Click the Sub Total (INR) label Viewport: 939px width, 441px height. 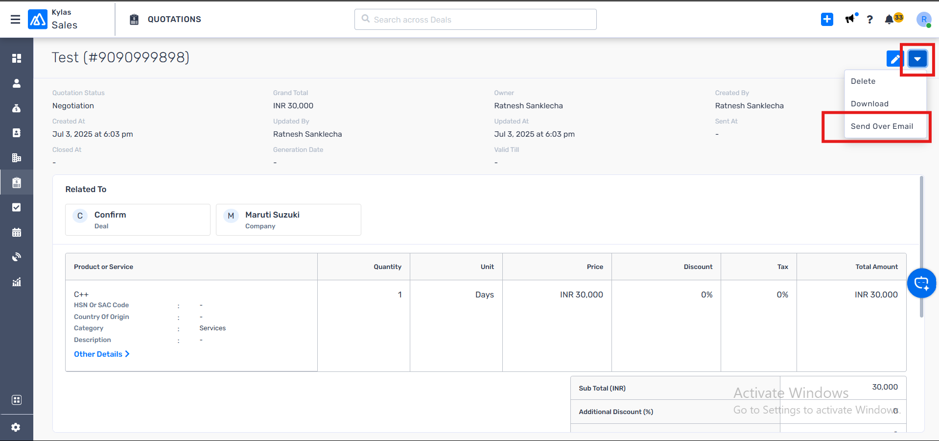click(x=602, y=389)
